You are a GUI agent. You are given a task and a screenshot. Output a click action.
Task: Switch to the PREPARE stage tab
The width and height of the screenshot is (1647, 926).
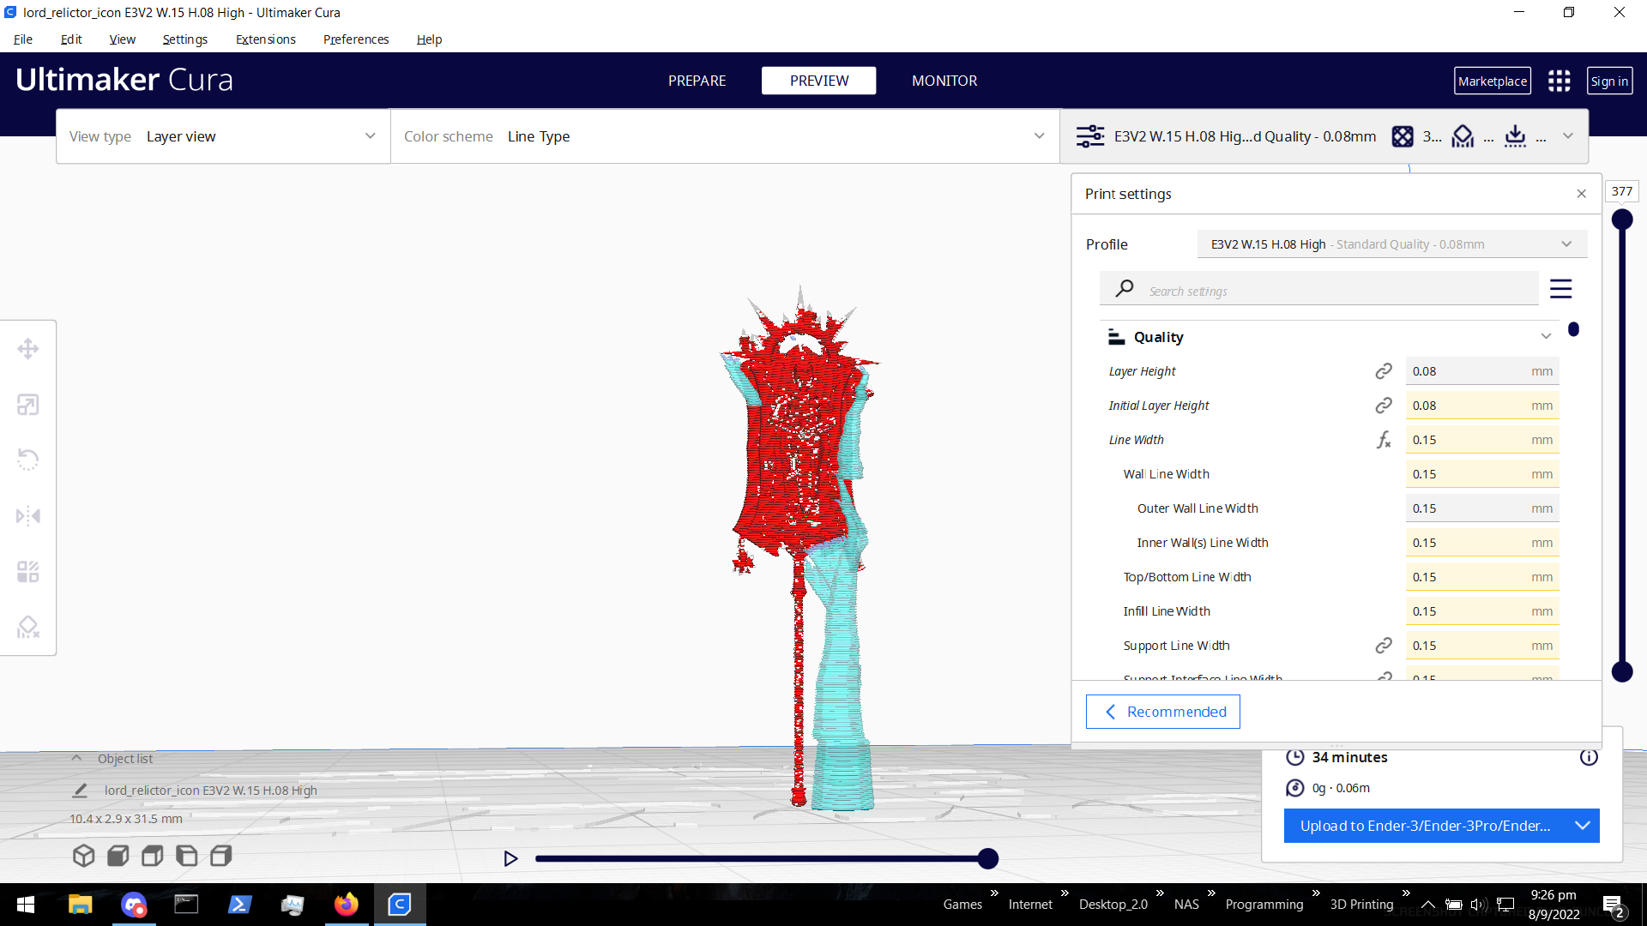pyautogui.click(x=697, y=81)
